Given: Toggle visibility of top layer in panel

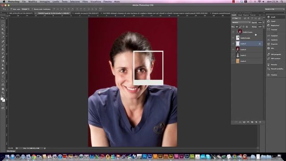Looking at the screenshot, I should coord(233,32).
